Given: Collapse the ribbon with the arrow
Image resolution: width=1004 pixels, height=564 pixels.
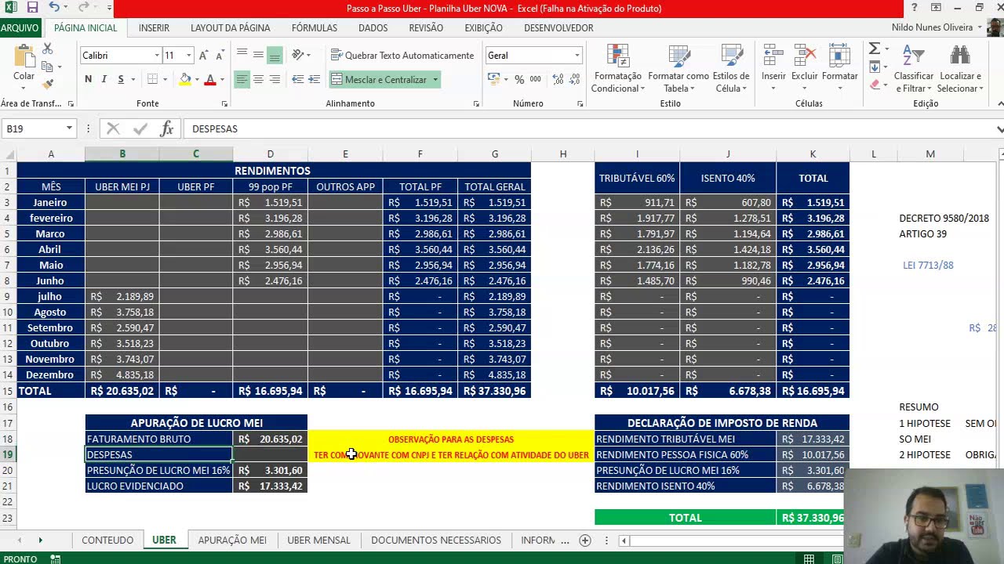Looking at the screenshot, I should coord(999,103).
